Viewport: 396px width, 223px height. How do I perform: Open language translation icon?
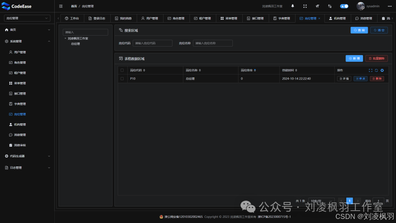pos(330,6)
